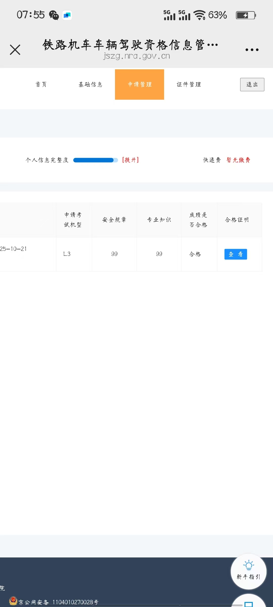Open the 证件管理 tab
273x607 pixels.
point(189,84)
